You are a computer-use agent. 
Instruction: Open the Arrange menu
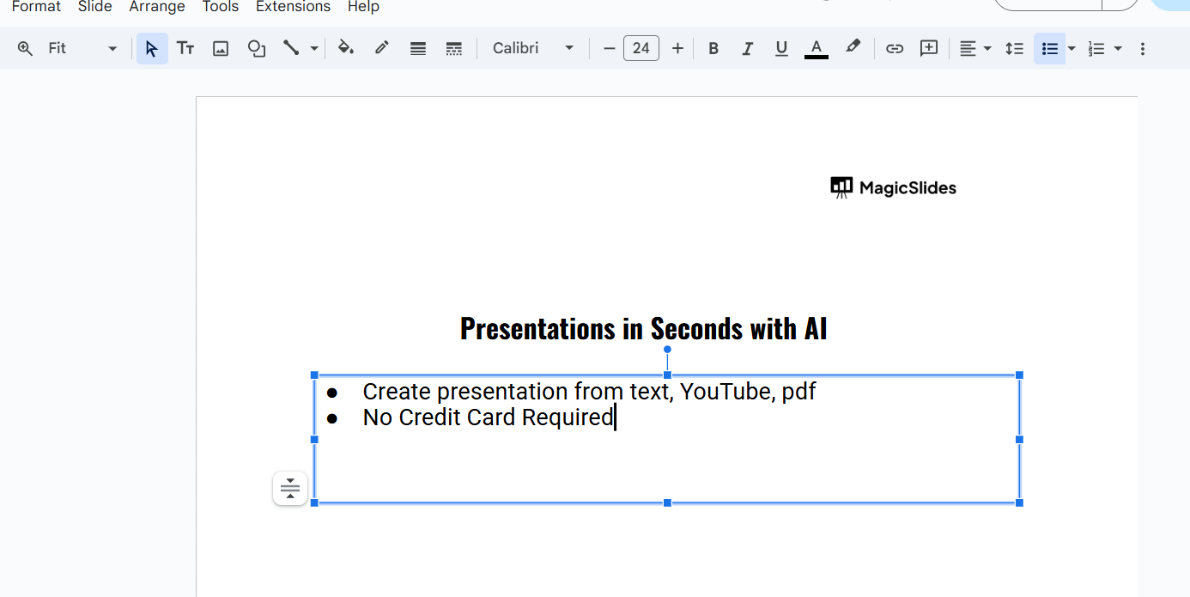click(x=157, y=7)
